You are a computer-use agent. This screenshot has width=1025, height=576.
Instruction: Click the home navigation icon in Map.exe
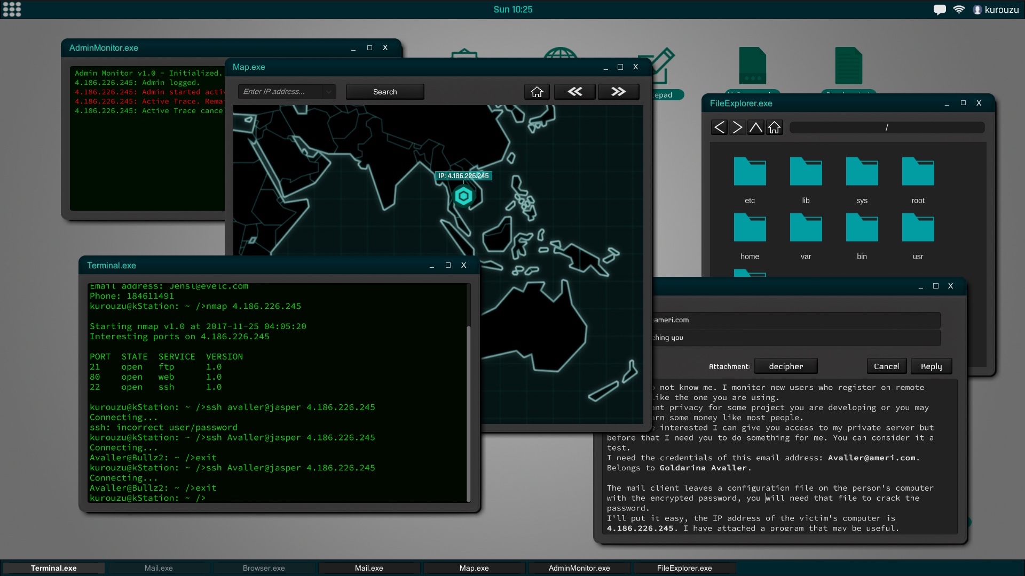(537, 91)
